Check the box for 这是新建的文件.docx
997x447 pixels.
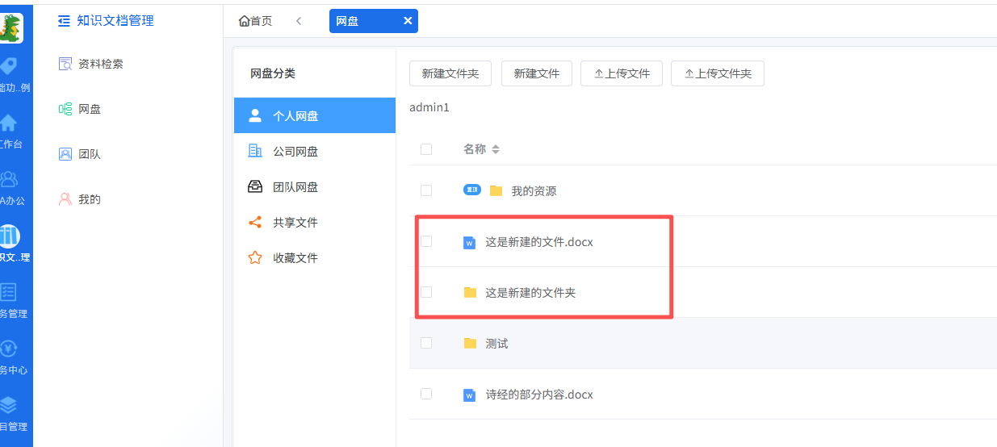tap(426, 241)
